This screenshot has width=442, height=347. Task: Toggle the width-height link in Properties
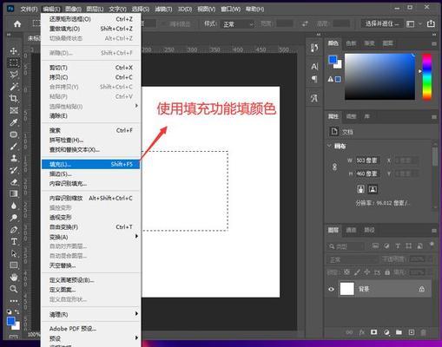[334, 167]
